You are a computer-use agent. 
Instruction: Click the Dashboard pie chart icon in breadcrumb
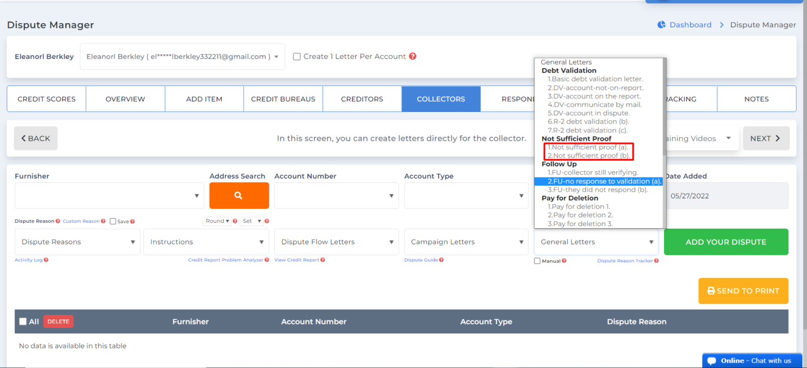coord(661,25)
